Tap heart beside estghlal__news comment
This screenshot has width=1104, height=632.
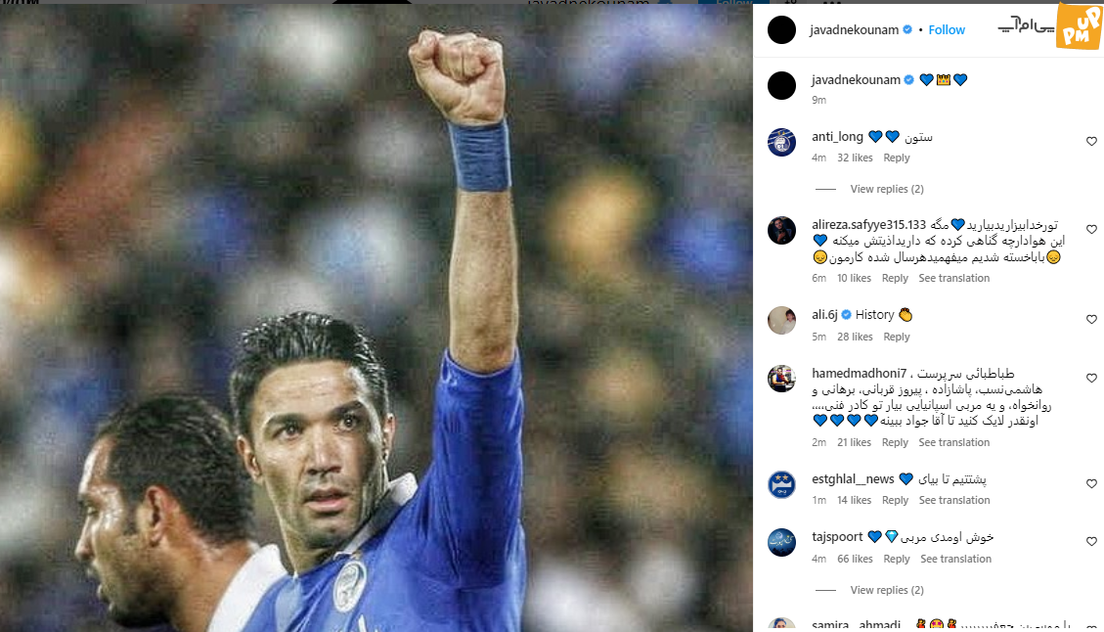coord(1091,484)
